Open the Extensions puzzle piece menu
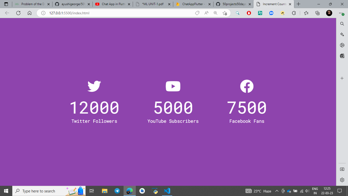The image size is (348, 196). (x=294, y=13)
